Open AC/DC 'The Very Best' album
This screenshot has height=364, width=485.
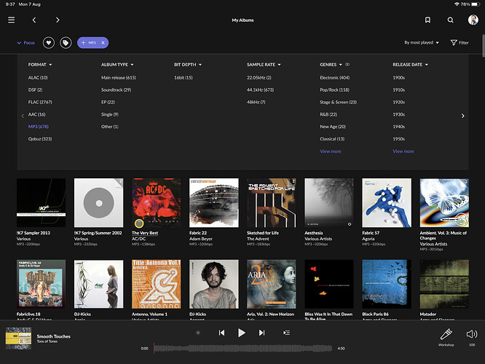tap(156, 203)
